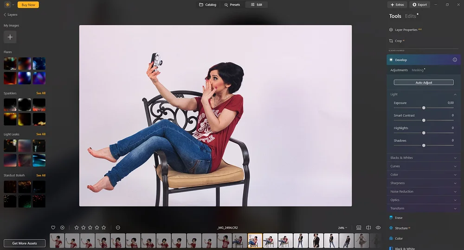Image resolution: width=464 pixels, height=250 pixels.
Task: Click the Get More Assets button
Action: 25,243
